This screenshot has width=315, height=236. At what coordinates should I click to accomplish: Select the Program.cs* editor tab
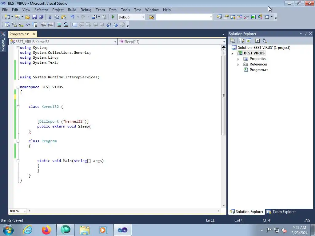[19, 34]
